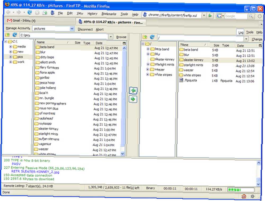Click the search magnifier icon
The width and height of the screenshot is (265, 201).
(251, 16)
